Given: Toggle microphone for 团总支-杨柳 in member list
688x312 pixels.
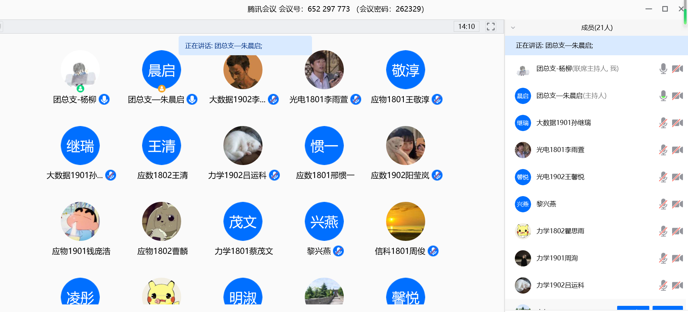Looking at the screenshot, I should pyautogui.click(x=663, y=69).
